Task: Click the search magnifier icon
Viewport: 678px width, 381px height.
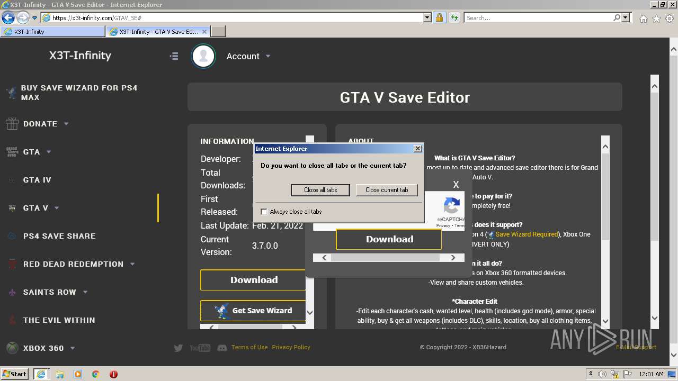Action: tap(617, 17)
